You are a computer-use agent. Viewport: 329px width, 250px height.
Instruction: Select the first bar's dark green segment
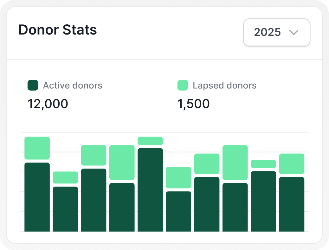(x=37, y=197)
